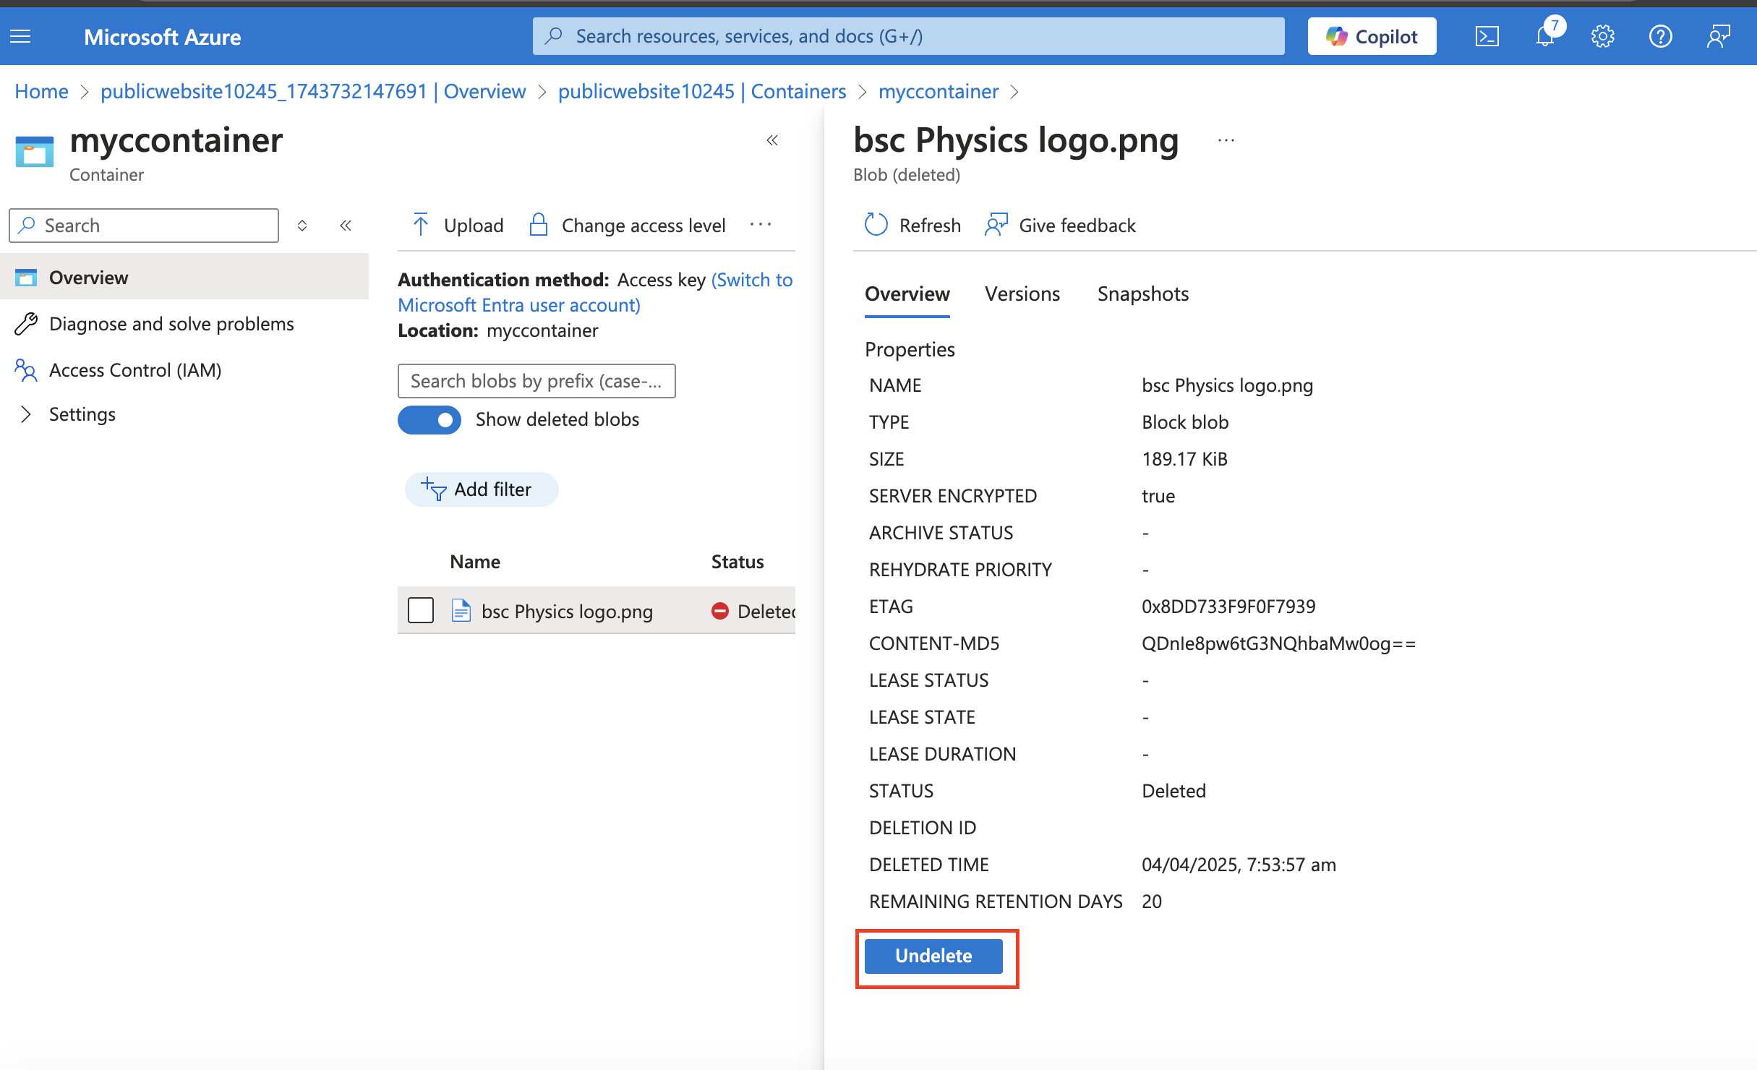Toggle Show deleted blobs switch
Viewport: 1757px width, 1070px height.
(429, 419)
